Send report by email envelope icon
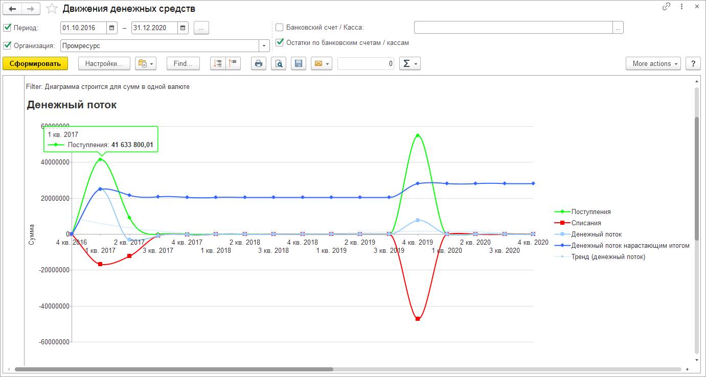 click(x=322, y=63)
